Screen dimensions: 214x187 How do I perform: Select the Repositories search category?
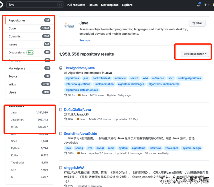[29, 20]
